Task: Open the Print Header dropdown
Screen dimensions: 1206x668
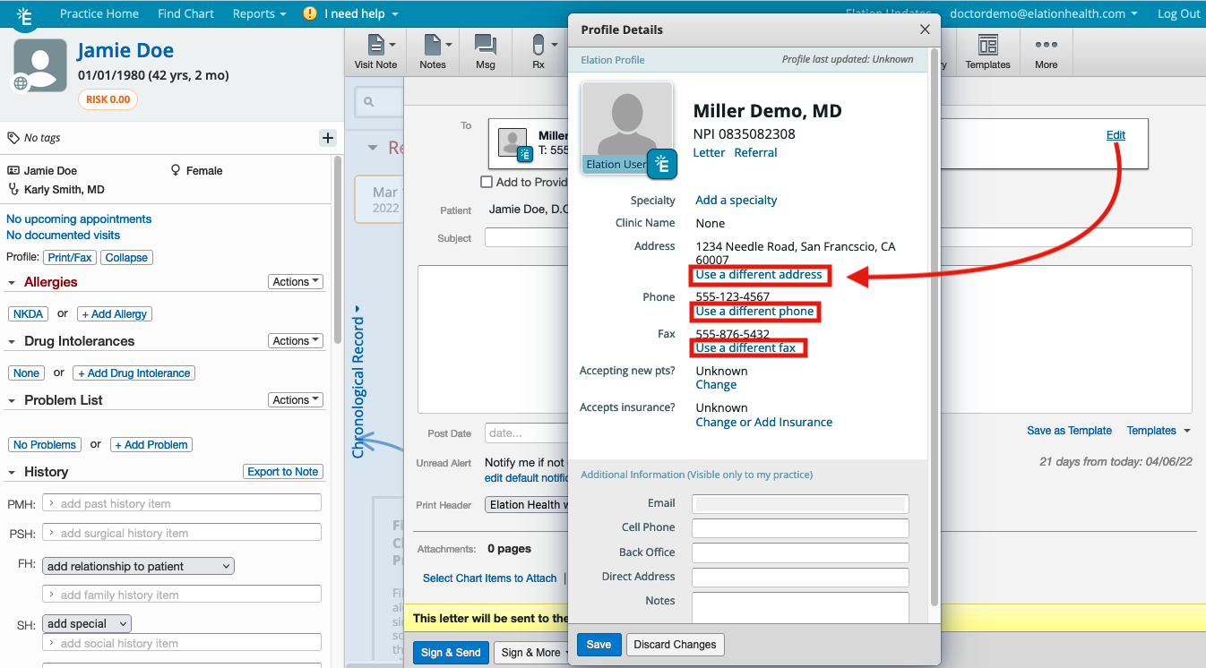Action: pos(527,505)
